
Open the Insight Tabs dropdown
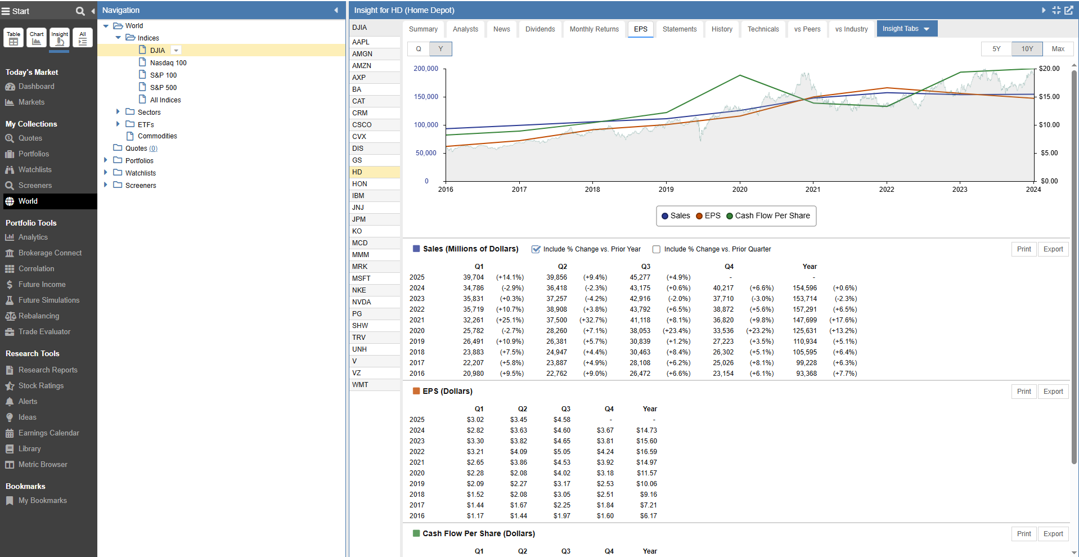pos(906,29)
